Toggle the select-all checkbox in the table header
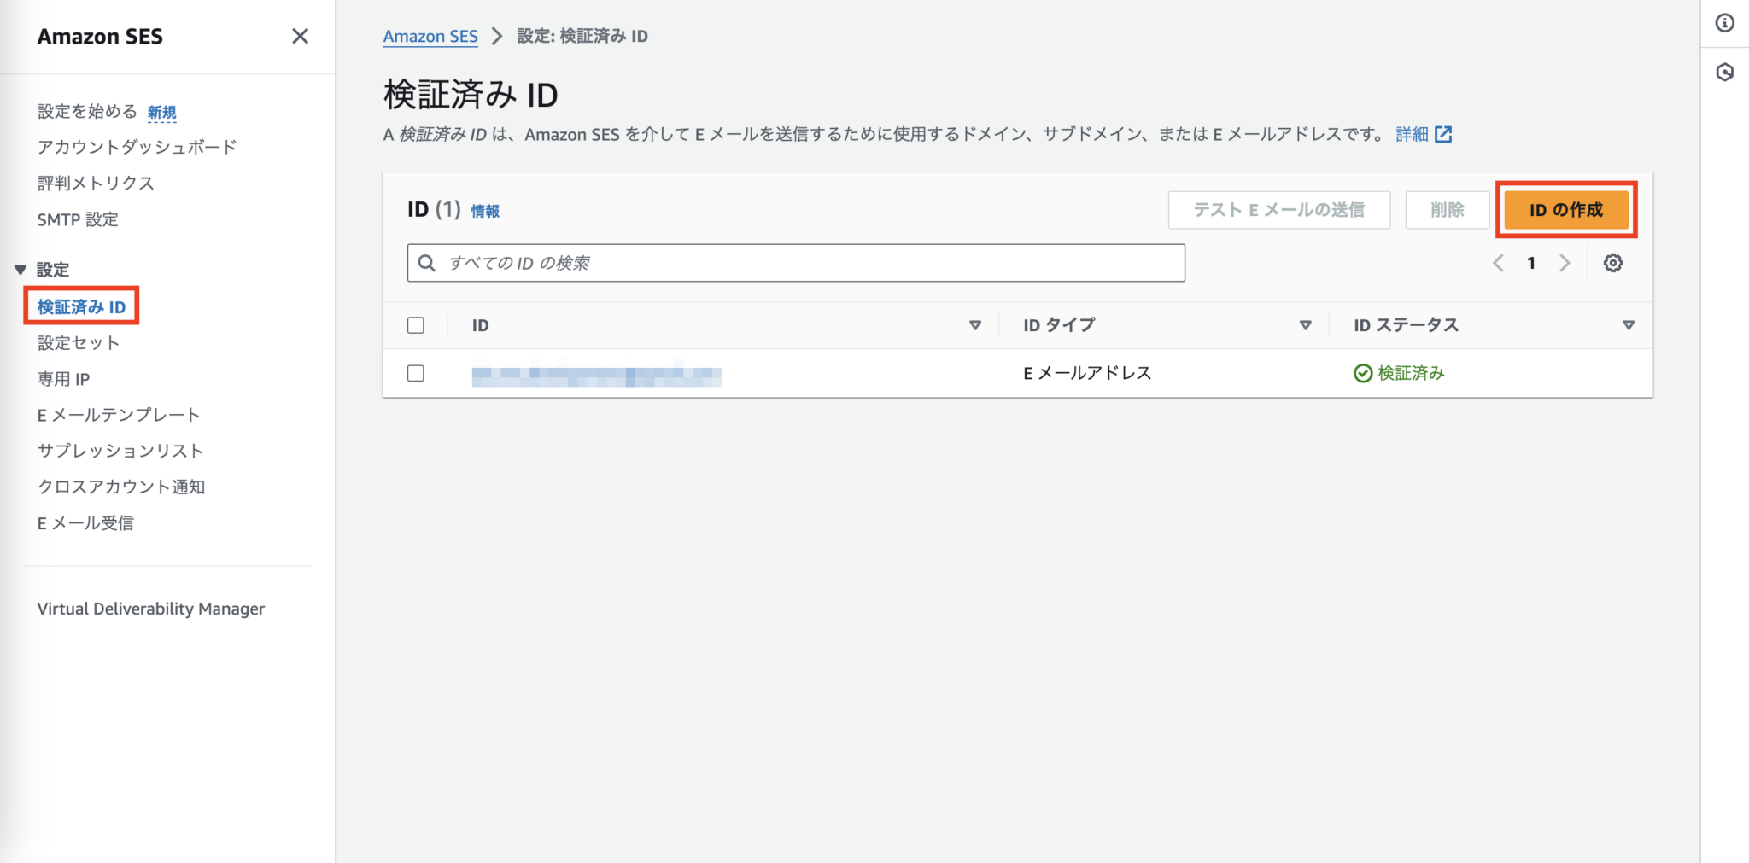The image size is (1749, 863). [416, 324]
